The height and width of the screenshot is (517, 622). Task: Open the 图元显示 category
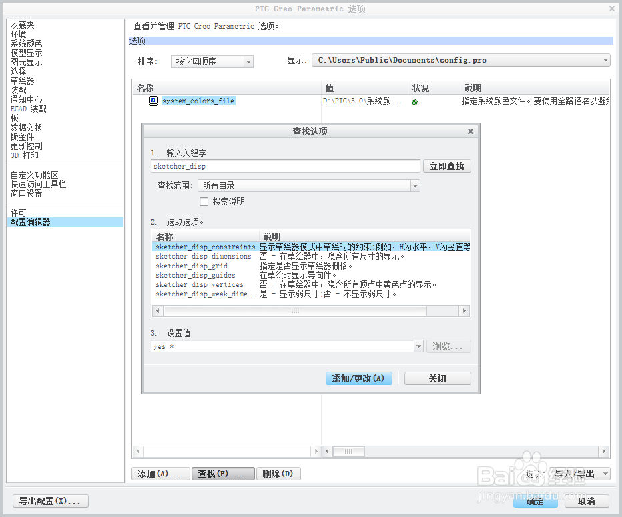click(26, 62)
